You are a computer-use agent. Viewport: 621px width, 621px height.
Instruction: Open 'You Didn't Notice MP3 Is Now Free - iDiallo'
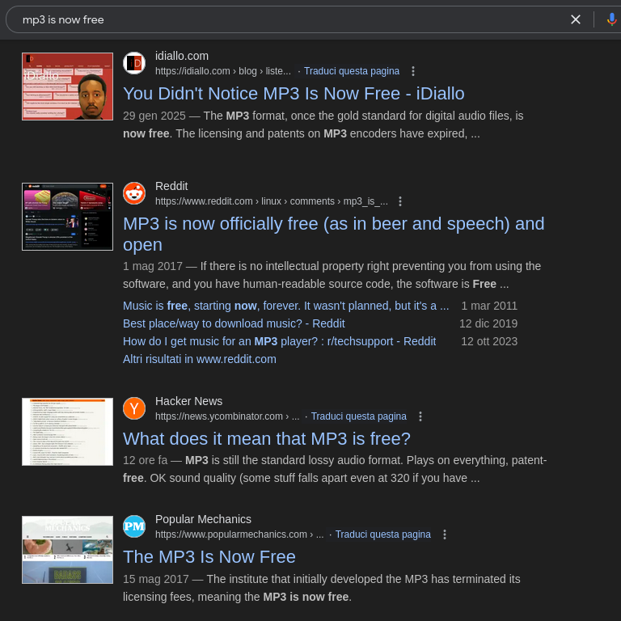click(294, 94)
